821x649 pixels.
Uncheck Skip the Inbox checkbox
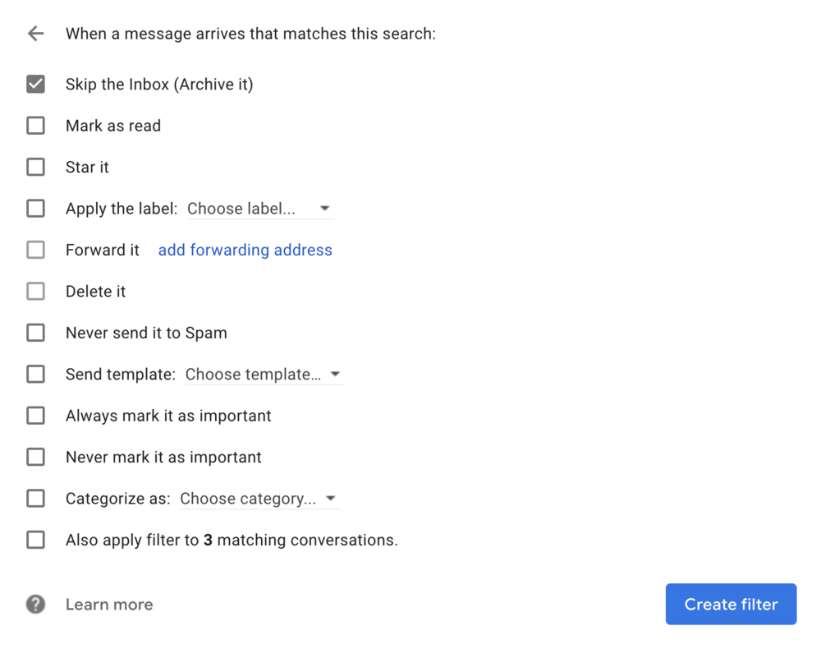[35, 84]
